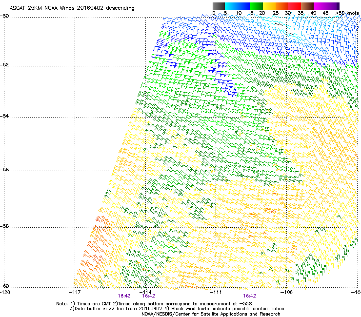Screen dimensions: 361x317
Task: Click the longitude label '-120'
Action: (x=5, y=292)
